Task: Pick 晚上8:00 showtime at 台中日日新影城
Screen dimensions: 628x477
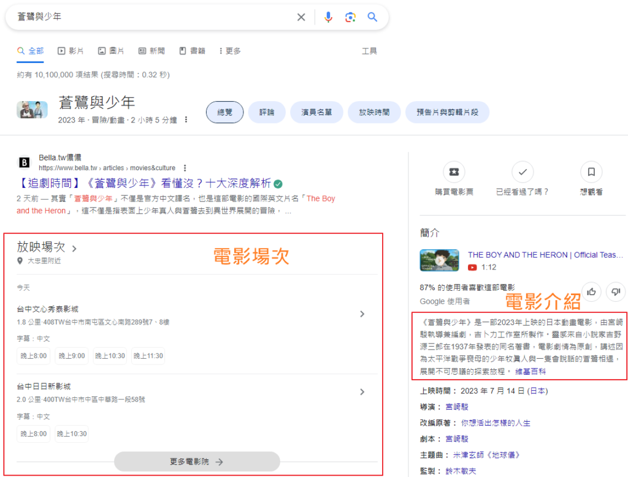Action: click(x=34, y=434)
